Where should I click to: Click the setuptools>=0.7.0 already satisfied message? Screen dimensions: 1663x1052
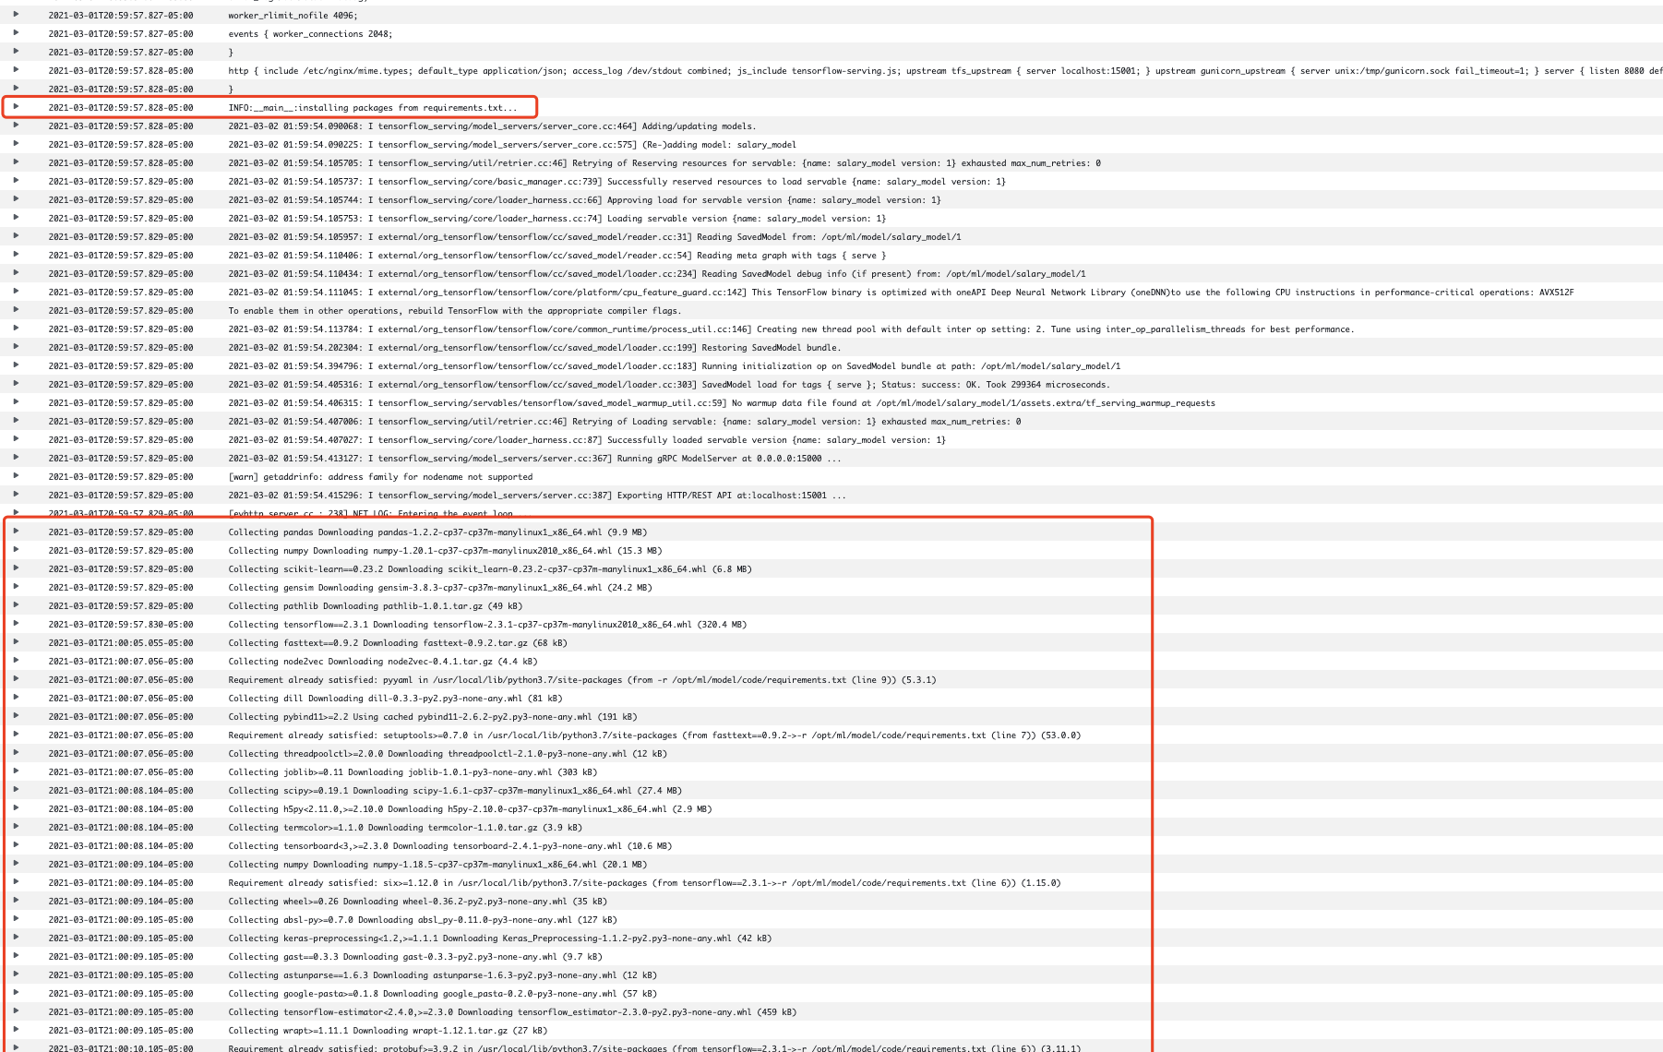(x=654, y=735)
